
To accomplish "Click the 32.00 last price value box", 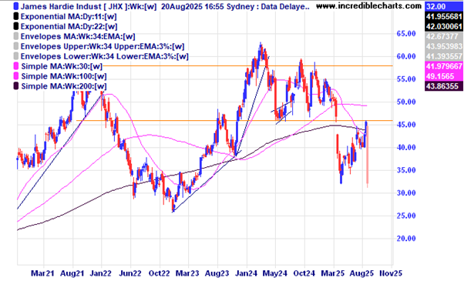I will coord(444,6).
